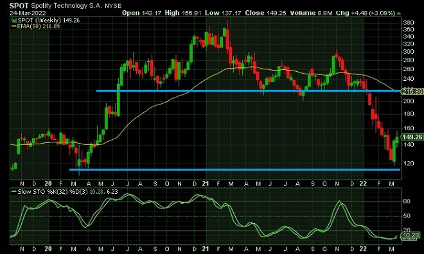Click the 260 price axis label

(x=409, y=69)
